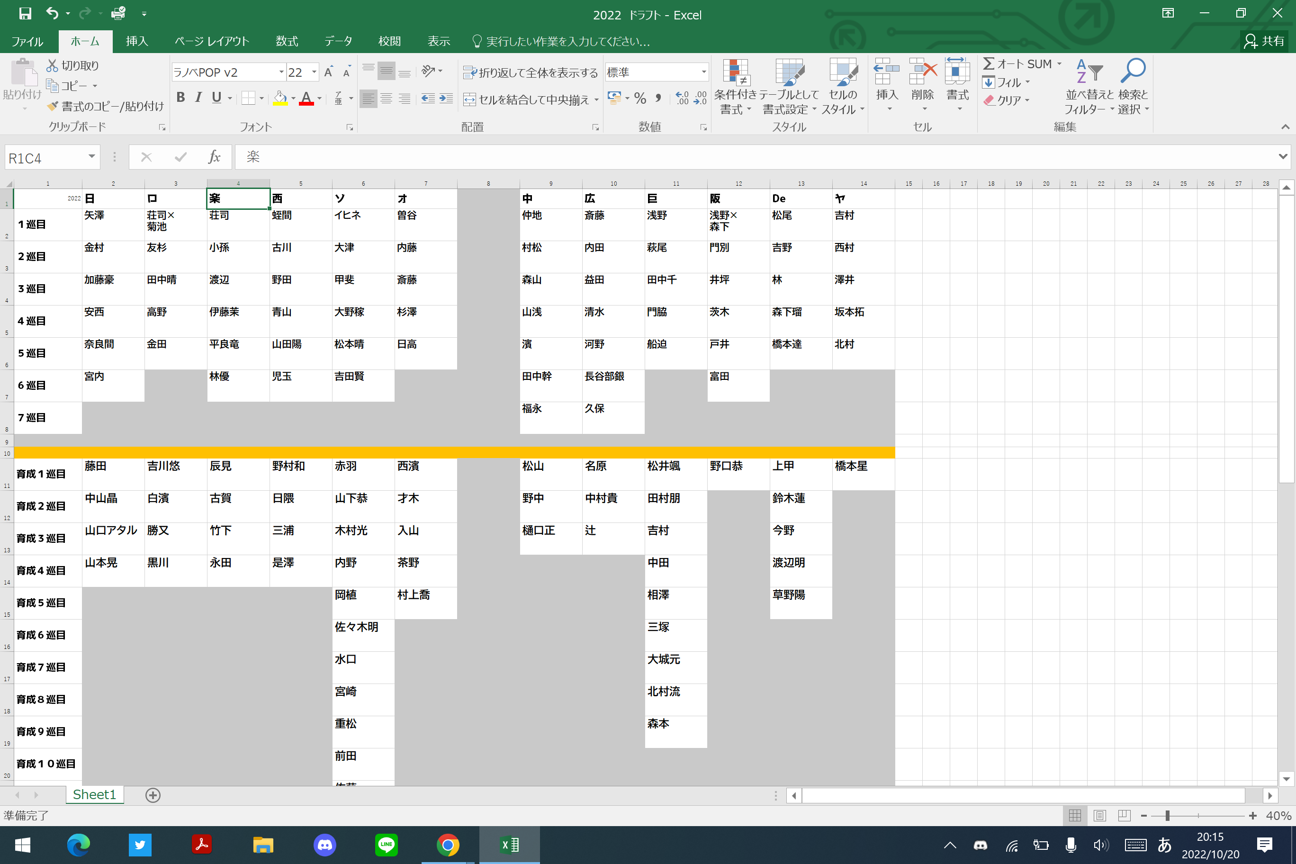Image resolution: width=1296 pixels, height=864 pixels.
Task: Open 条件付き書式 conditional formatting
Action: tap(736, 87)
